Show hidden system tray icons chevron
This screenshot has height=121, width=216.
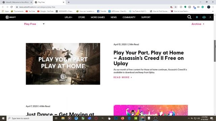[x=189, y=118]
